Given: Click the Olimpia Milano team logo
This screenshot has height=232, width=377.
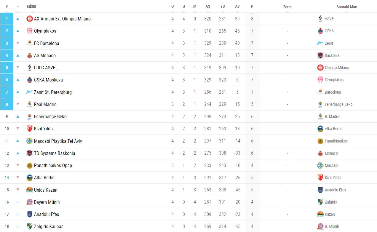Looking at the screenshot, I should click(30, 19).
